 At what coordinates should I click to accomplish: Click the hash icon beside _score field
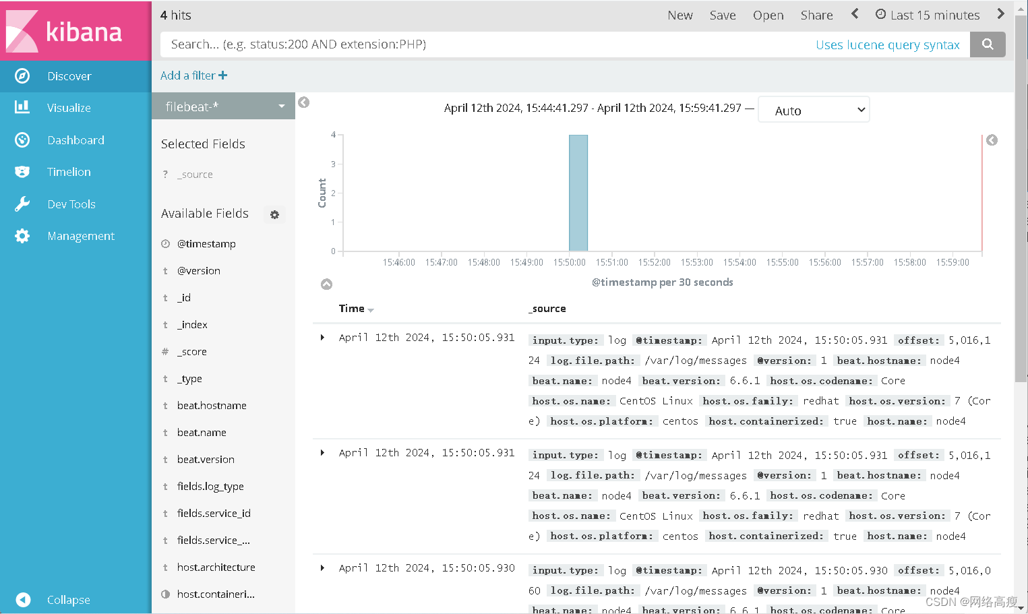click(x=165, y=351)
